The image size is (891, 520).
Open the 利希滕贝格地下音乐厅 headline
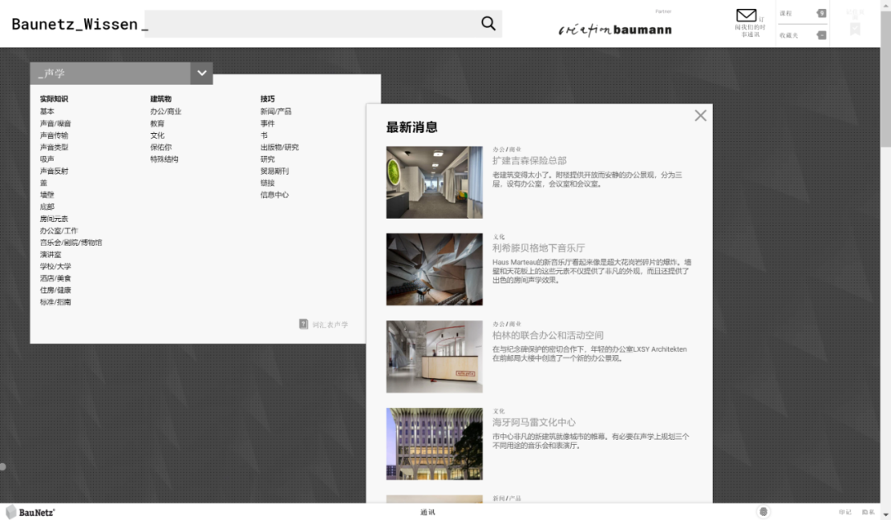point(539,248)
